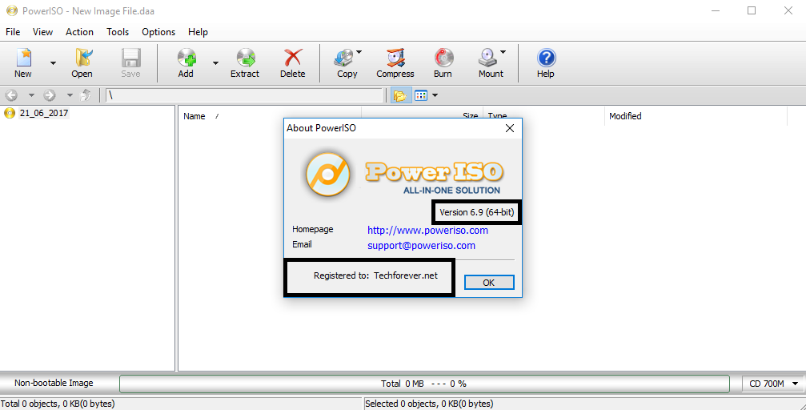
Task: Expand the New button dropdown arrow
Action: coord(53,63)
